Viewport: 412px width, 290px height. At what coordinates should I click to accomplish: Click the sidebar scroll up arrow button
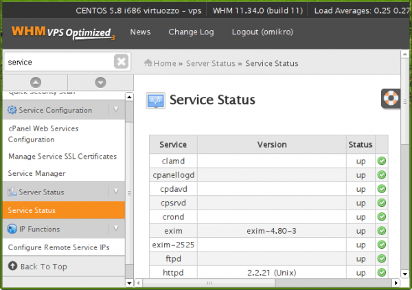(35, 82)
